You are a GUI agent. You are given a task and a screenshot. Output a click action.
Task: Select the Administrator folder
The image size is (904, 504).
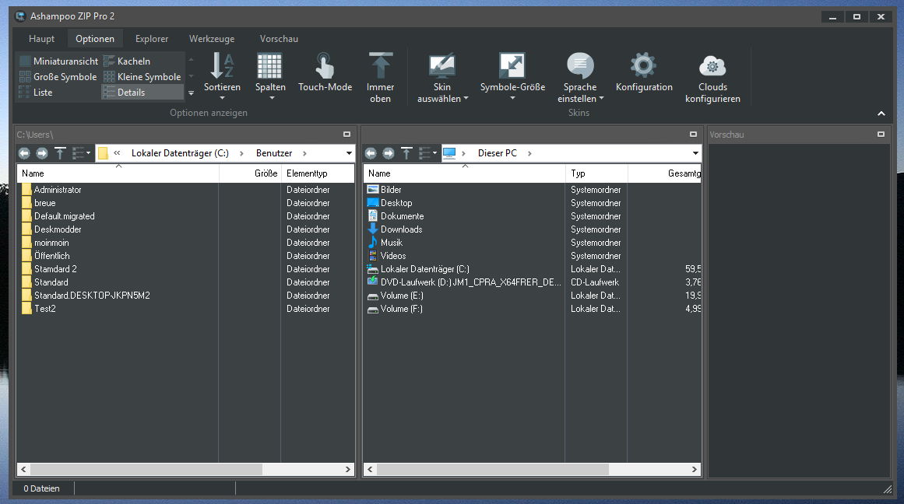pyautogui.click(x=58, y=190)
